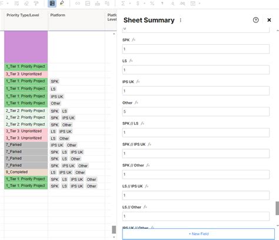Select 2_Tier 2 cell beside SPK, LS tags
This screenshot has width=279, height=240.
[x=26, y=111]
